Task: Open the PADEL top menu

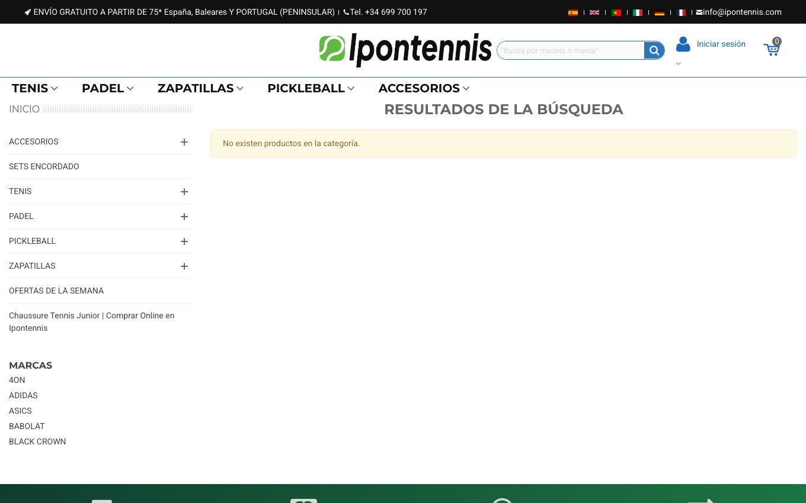Action: (x=108, y=88)
